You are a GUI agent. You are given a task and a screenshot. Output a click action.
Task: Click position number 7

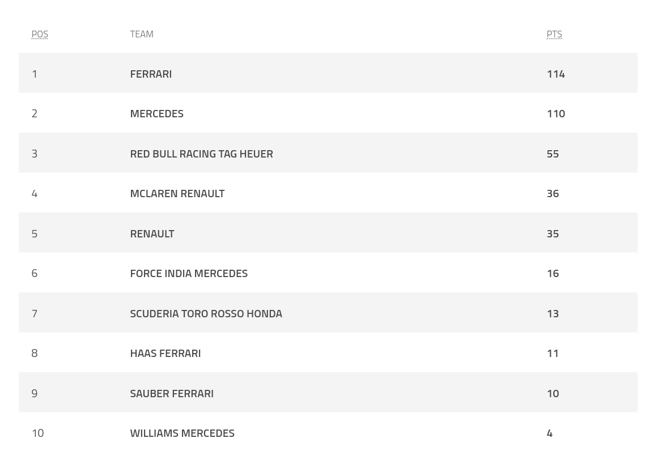coord(35,313)
